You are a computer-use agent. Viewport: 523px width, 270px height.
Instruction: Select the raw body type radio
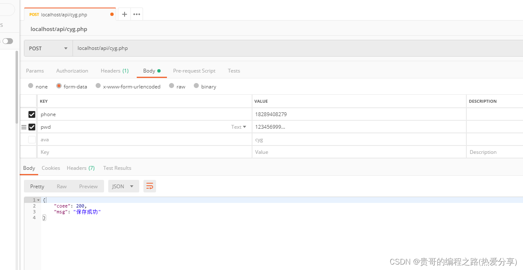(x=172, y=86)
